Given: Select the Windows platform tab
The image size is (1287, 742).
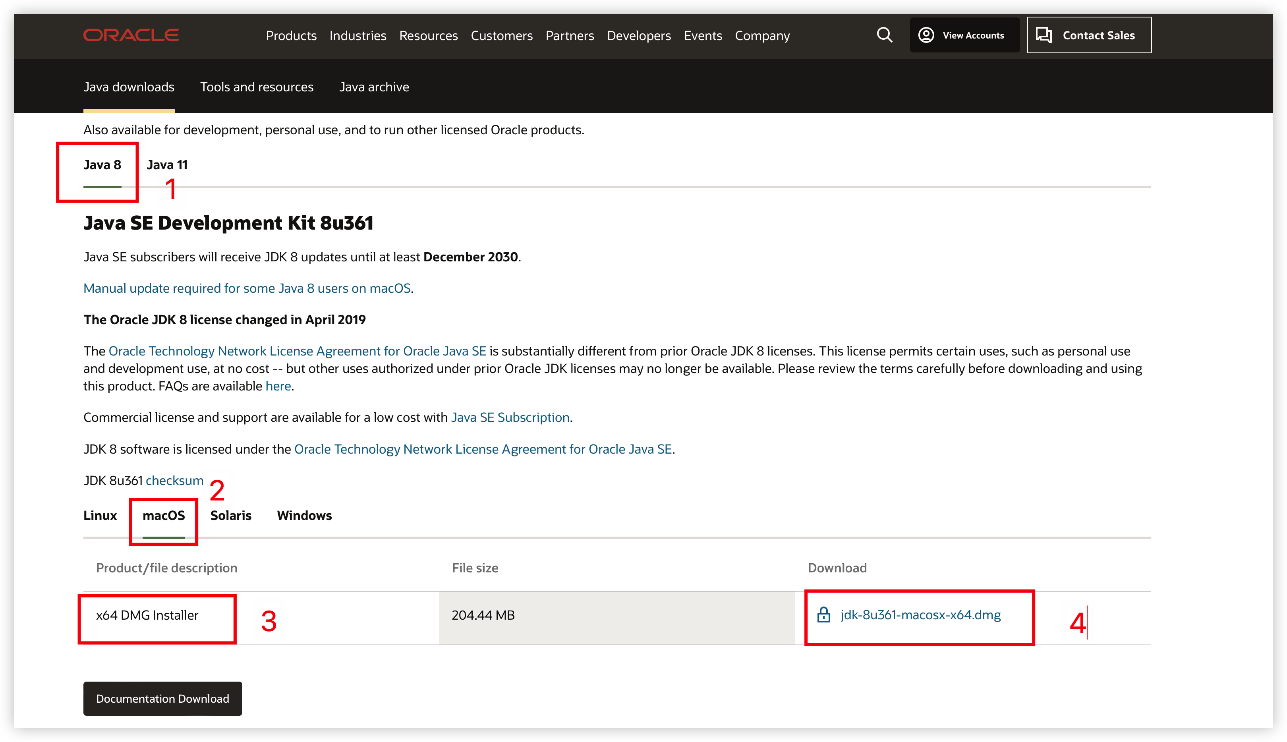Looking at the screenshot, I should (304, 515).
